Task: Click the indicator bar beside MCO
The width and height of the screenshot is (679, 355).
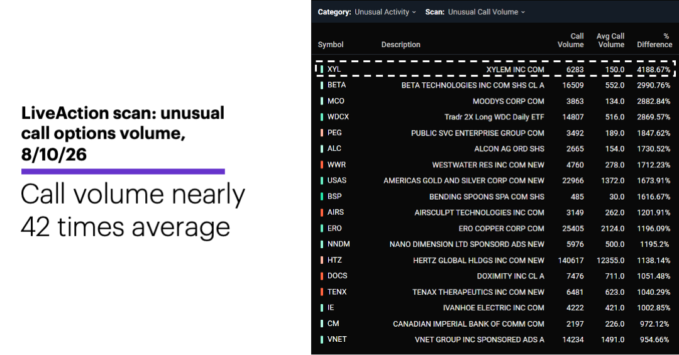Action: (322, 101)
